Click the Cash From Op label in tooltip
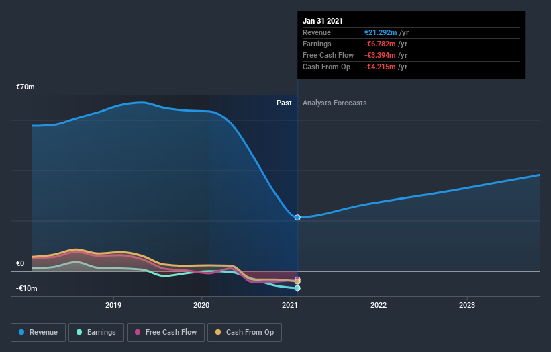 tap(326, 67)
